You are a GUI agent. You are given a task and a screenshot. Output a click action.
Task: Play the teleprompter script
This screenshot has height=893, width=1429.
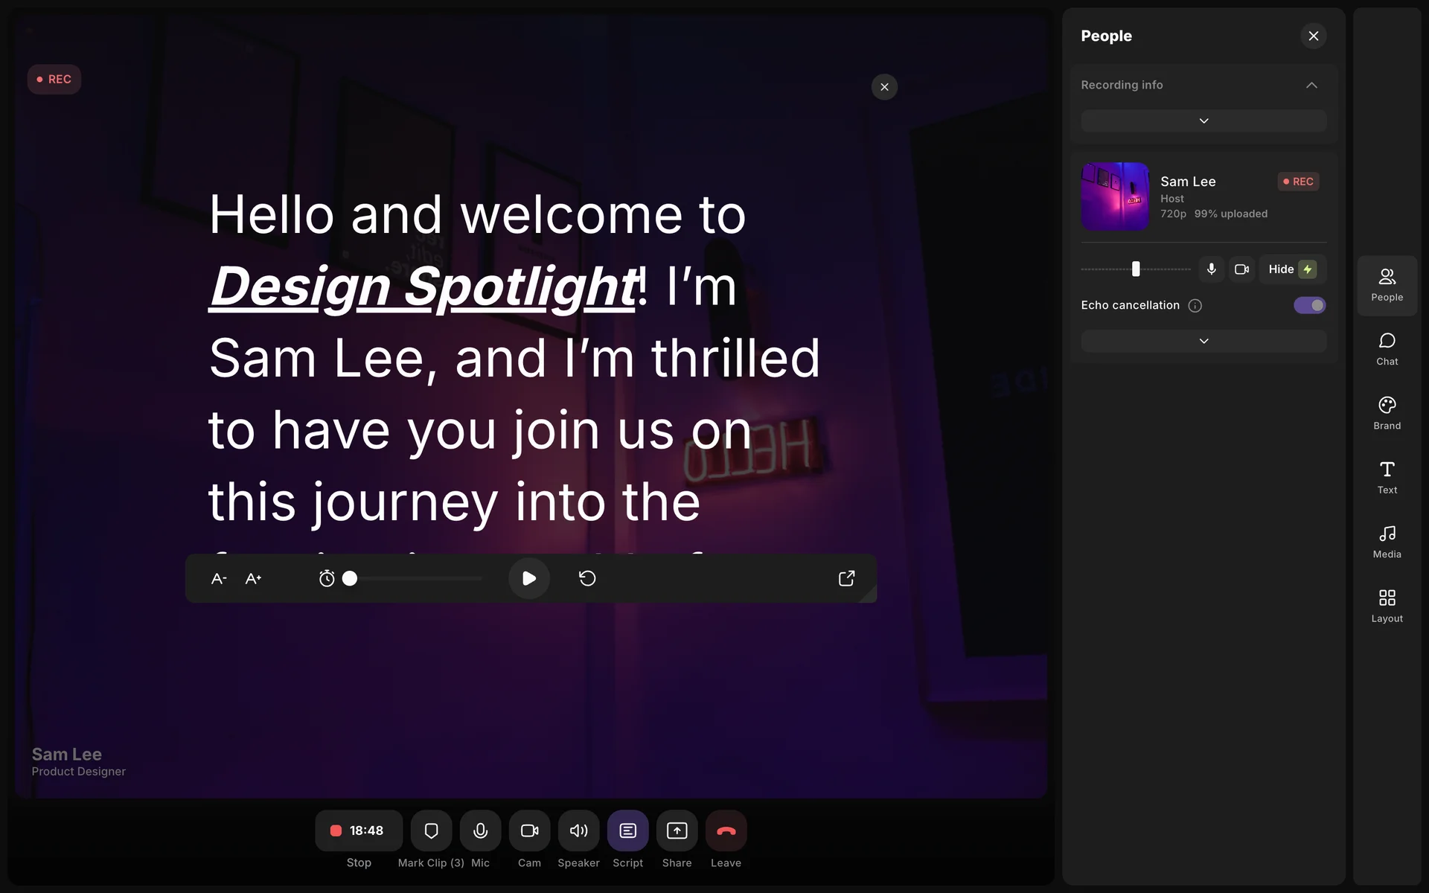tap(528, 578)
